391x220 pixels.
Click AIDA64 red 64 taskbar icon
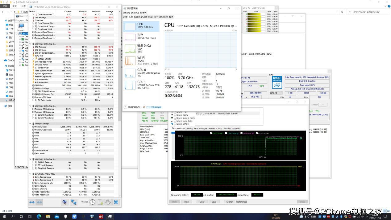coord(101,217)
